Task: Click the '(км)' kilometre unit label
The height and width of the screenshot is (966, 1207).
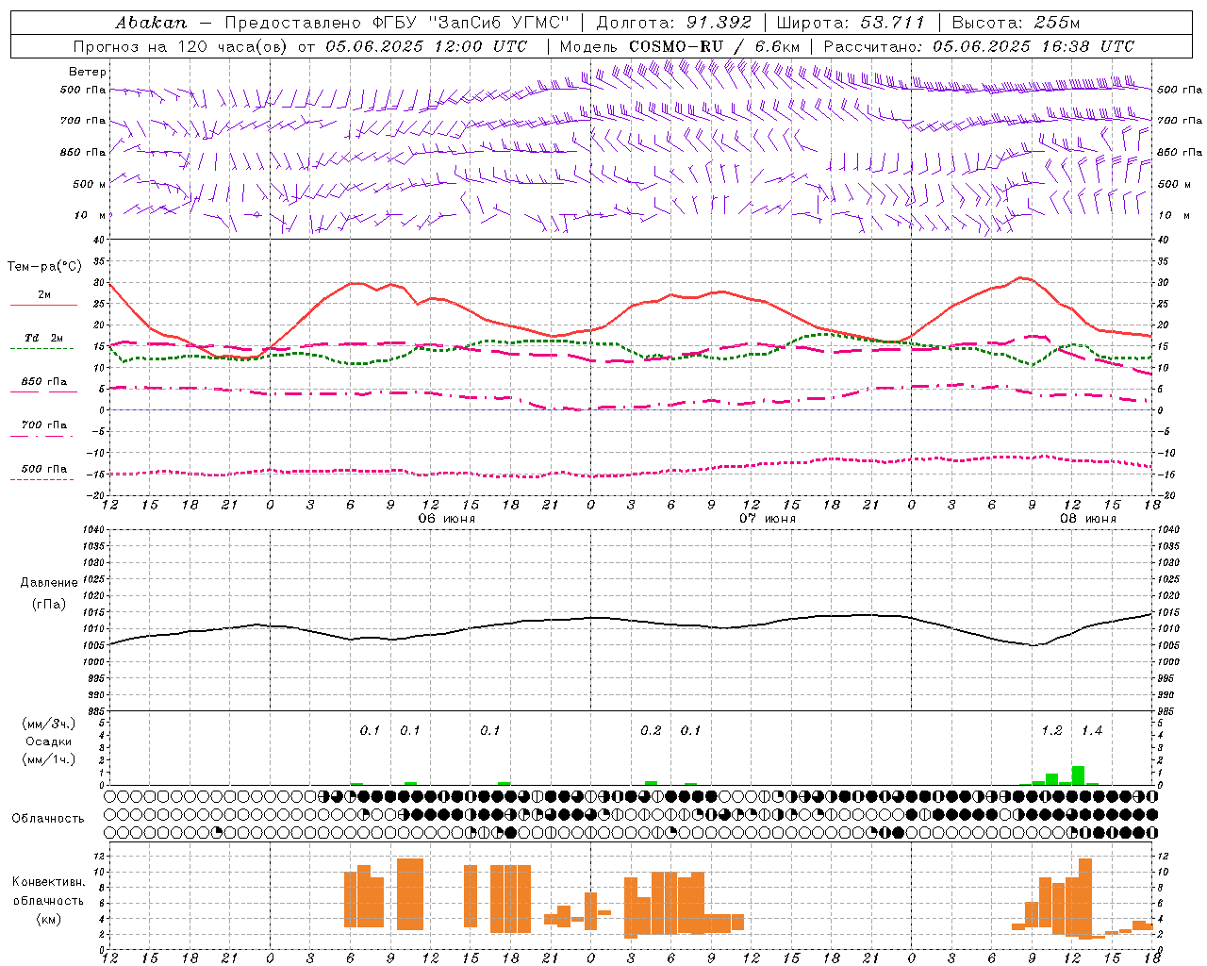Action: coord(48,919)
